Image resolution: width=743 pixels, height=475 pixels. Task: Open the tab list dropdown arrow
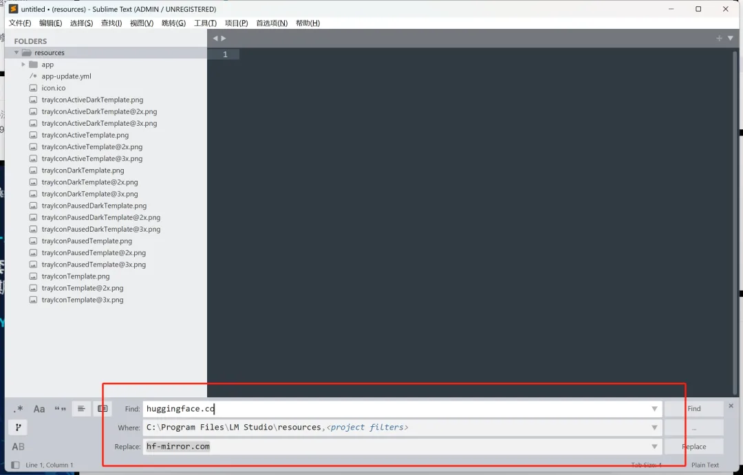pyautogui.click(x=730, y=38)
